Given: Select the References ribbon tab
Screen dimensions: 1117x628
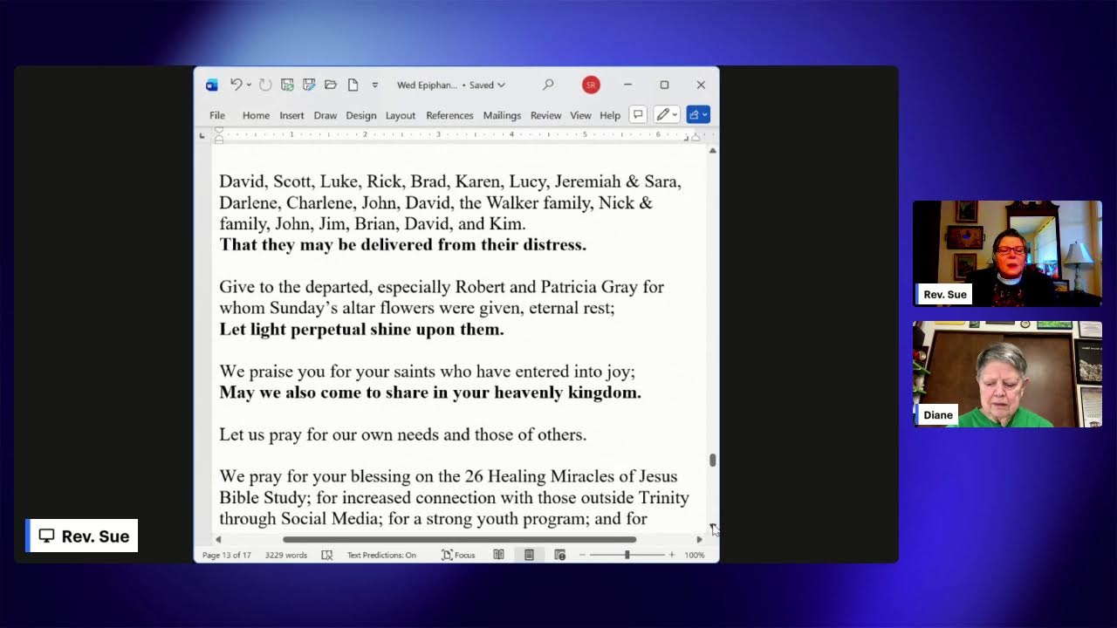Looking at the screenshot, I should point(449,115).
